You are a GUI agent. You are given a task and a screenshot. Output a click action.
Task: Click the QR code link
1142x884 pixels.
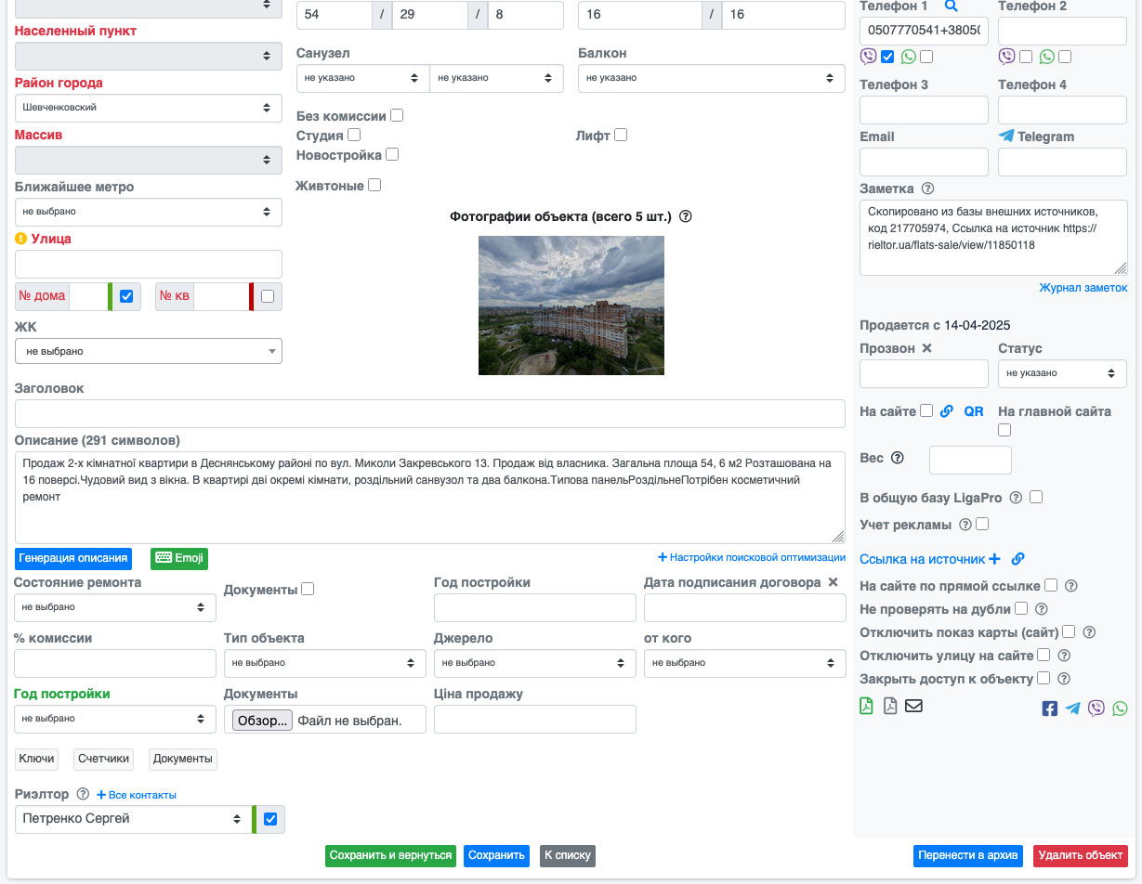[x=973, y=411]
